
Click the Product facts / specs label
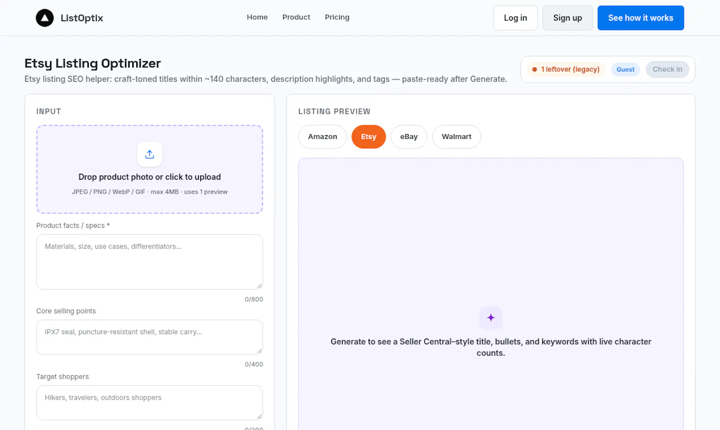73,226
